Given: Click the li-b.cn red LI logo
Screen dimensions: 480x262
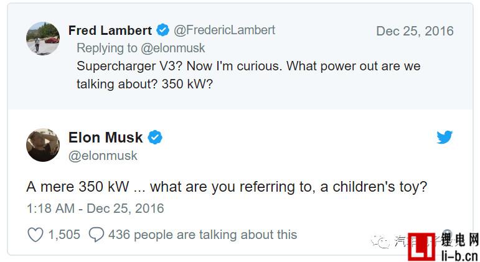Looking at the screenshot, I should coord(421,246).
